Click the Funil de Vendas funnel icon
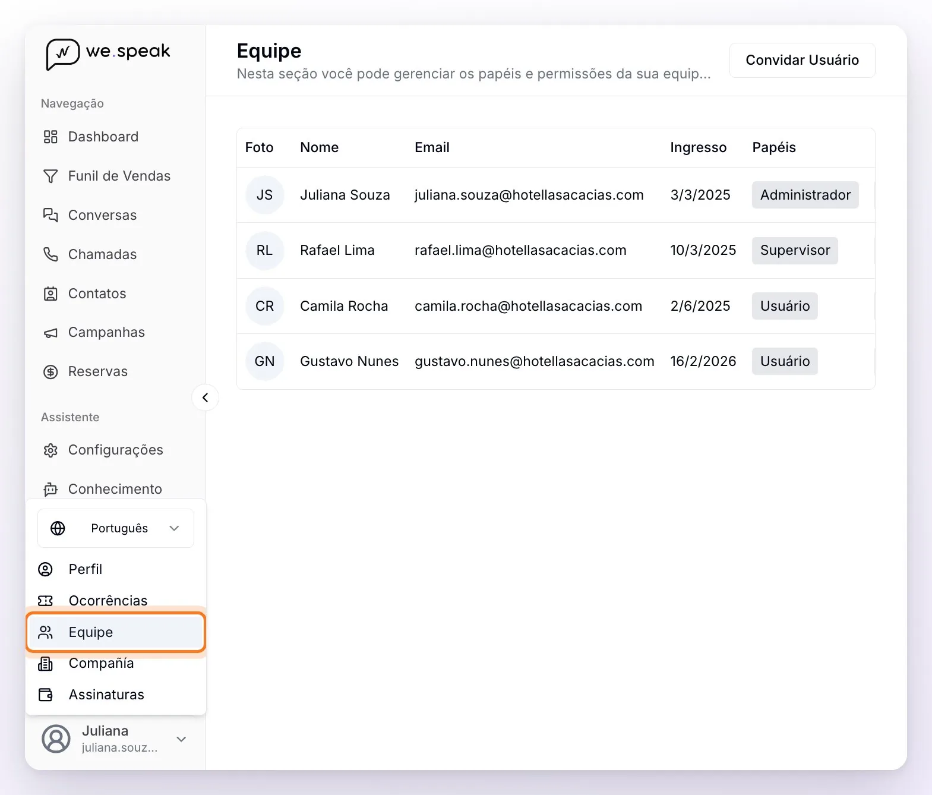This screenshot has height=795, width=932. pos(50,176)
